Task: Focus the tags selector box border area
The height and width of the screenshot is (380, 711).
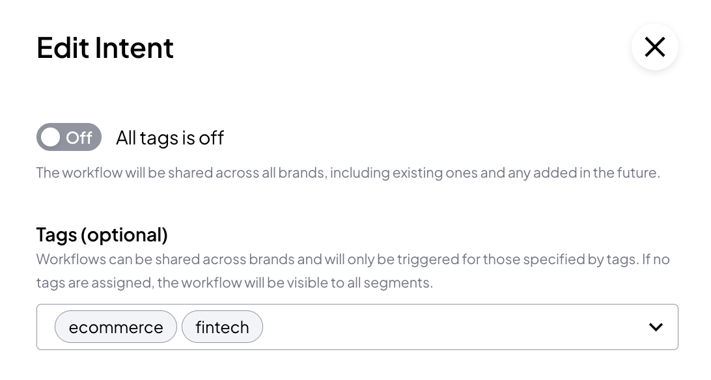Action: pos(357,327)
